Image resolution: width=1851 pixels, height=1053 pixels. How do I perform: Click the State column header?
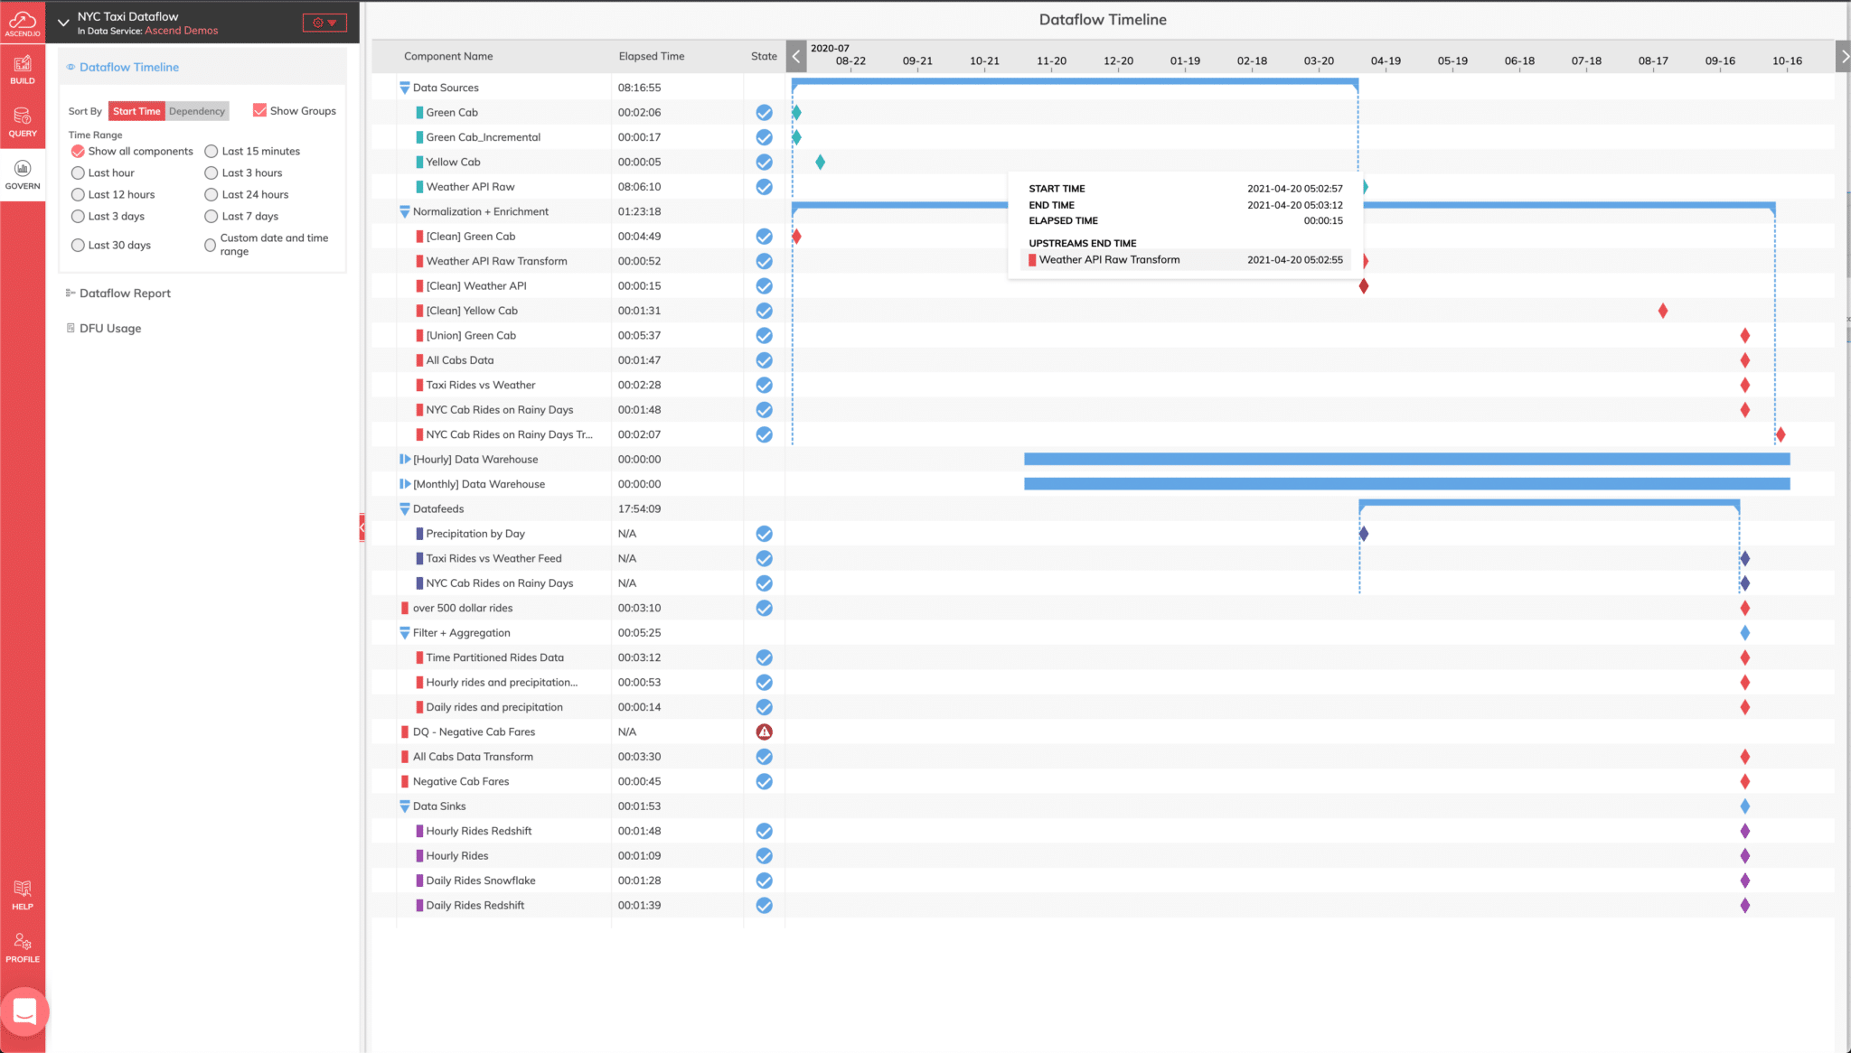tap(764, 56)
